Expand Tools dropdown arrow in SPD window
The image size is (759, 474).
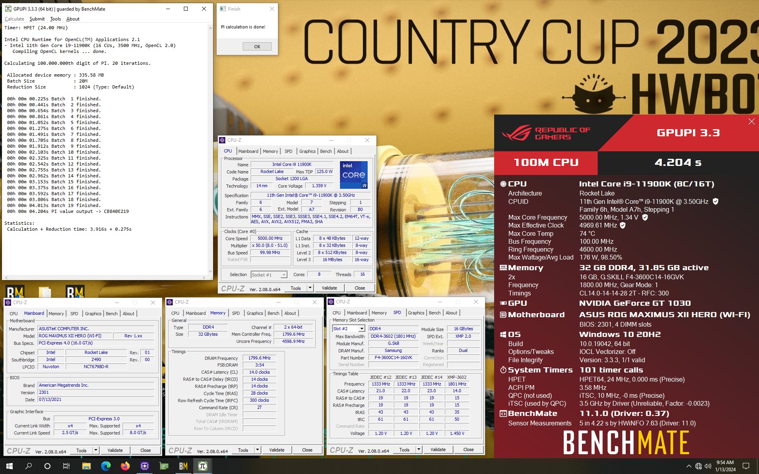419,450
